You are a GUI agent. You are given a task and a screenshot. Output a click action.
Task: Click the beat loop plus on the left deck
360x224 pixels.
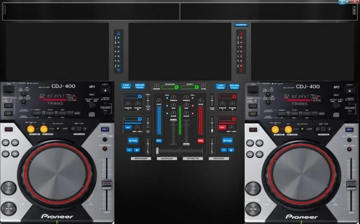coord(85,129)
